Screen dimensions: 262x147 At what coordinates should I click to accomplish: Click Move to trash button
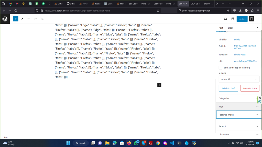(x=250, y=88)
